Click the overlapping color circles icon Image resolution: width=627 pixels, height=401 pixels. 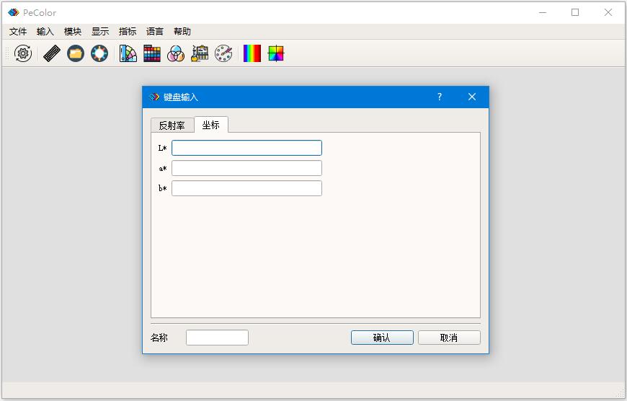pos(176,53)
